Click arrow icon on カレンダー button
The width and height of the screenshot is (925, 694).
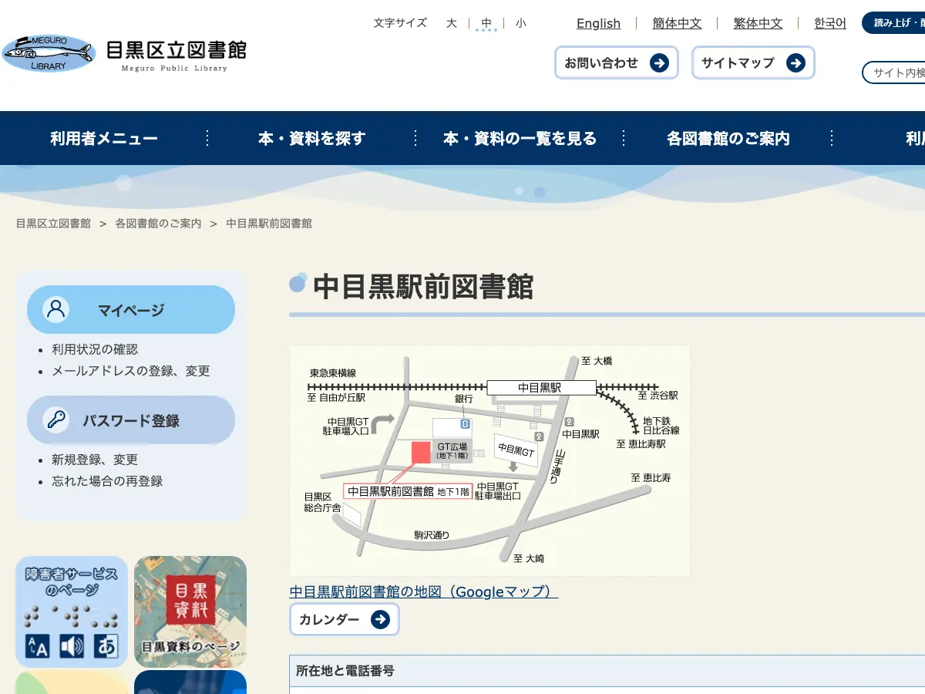pyautogui.click(x=380, y=619)
